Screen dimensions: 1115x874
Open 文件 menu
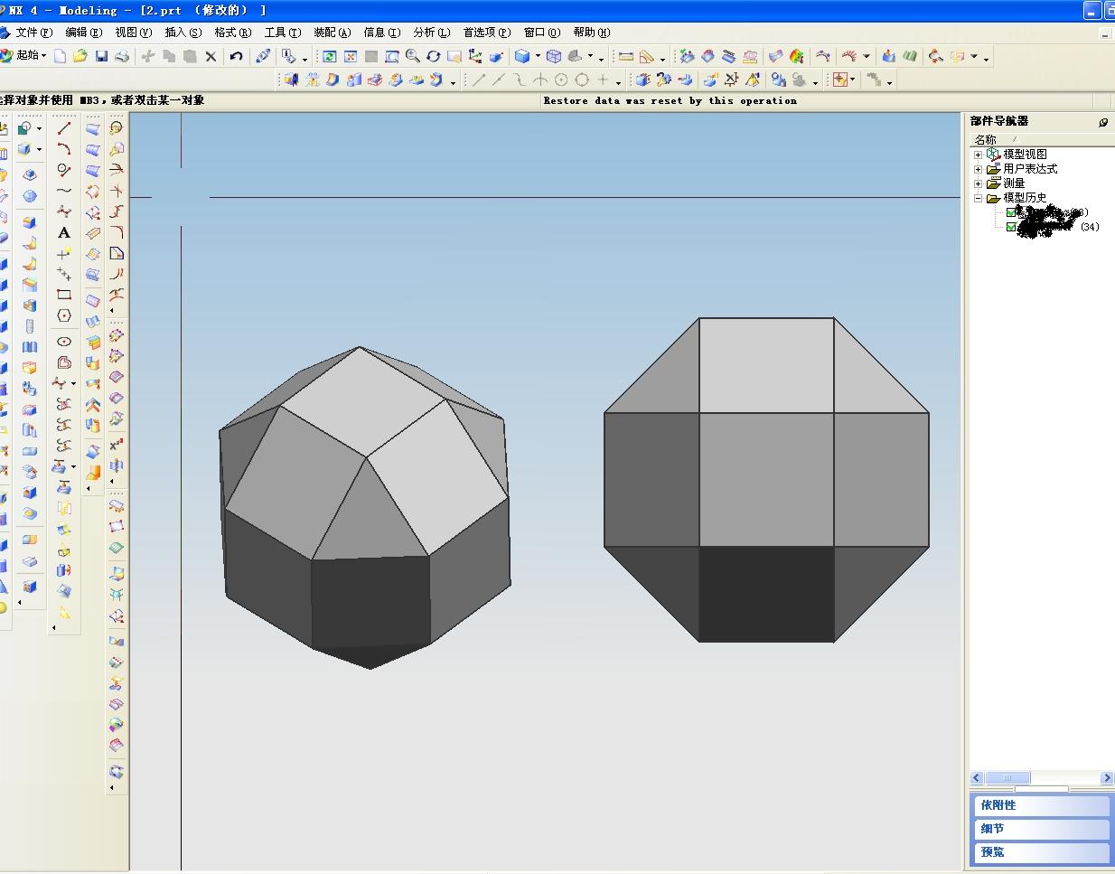coord(33,33)
